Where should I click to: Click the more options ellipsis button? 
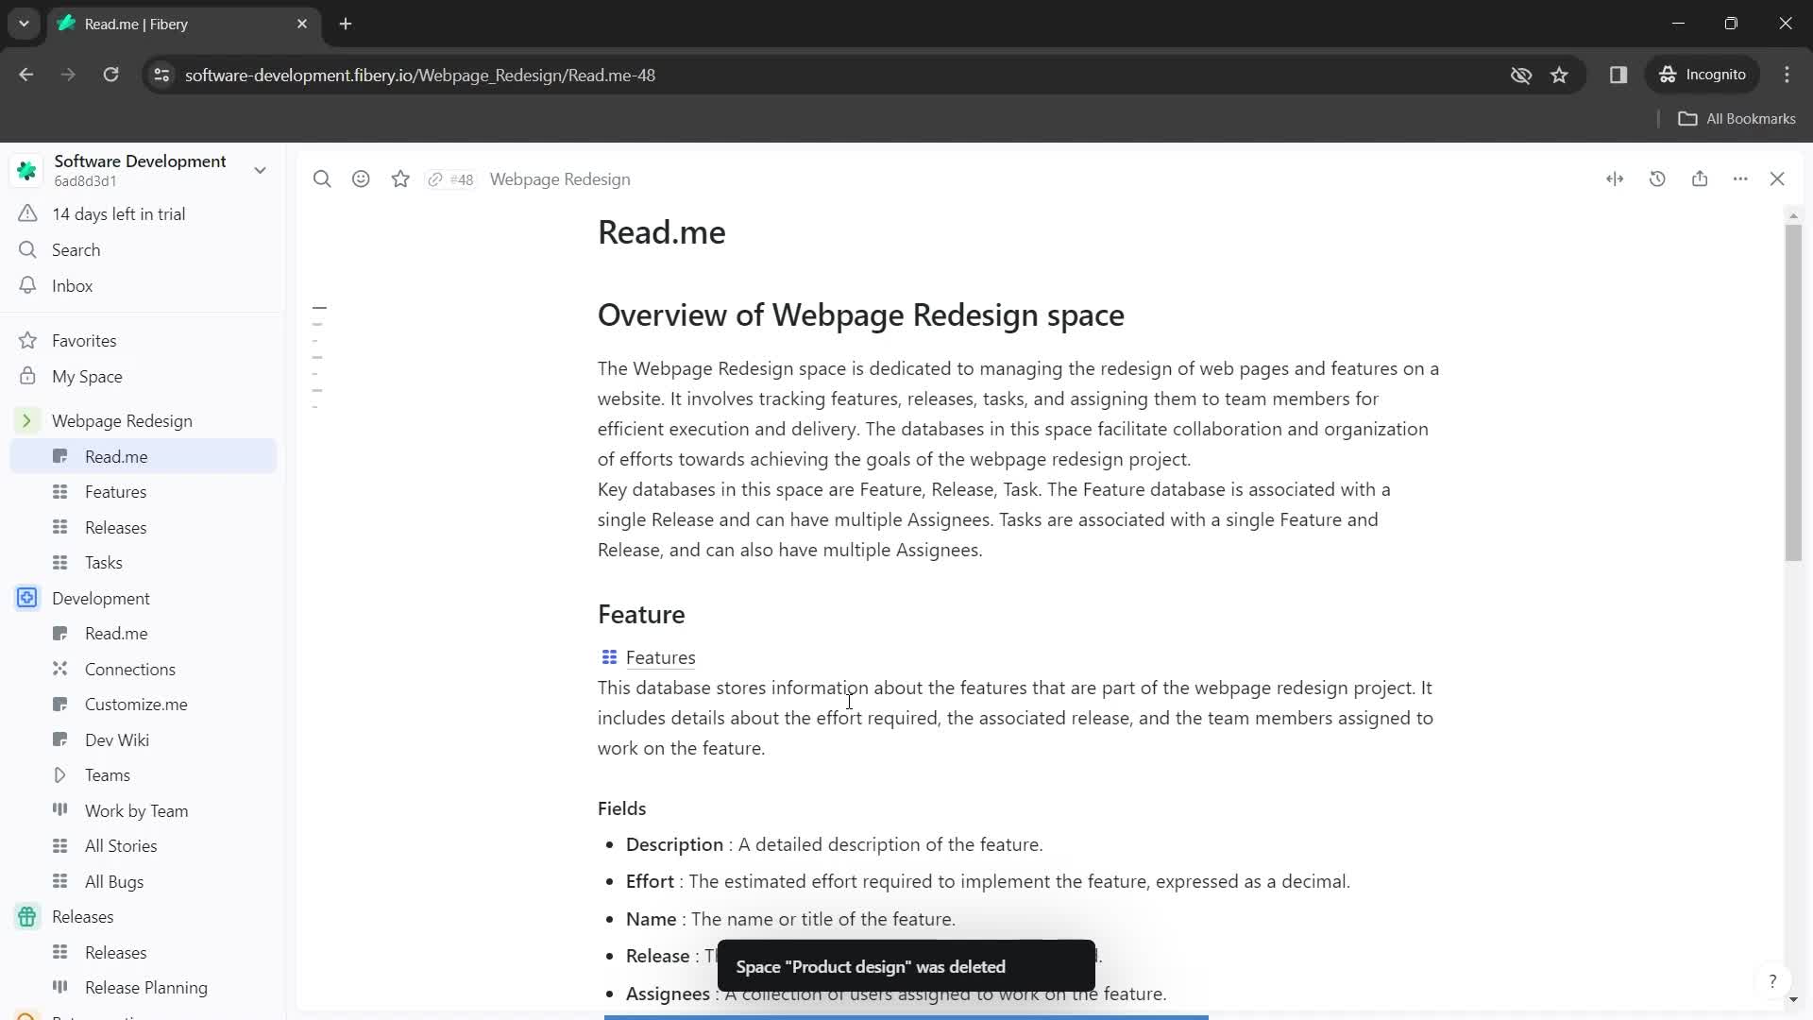(1741, 178)
